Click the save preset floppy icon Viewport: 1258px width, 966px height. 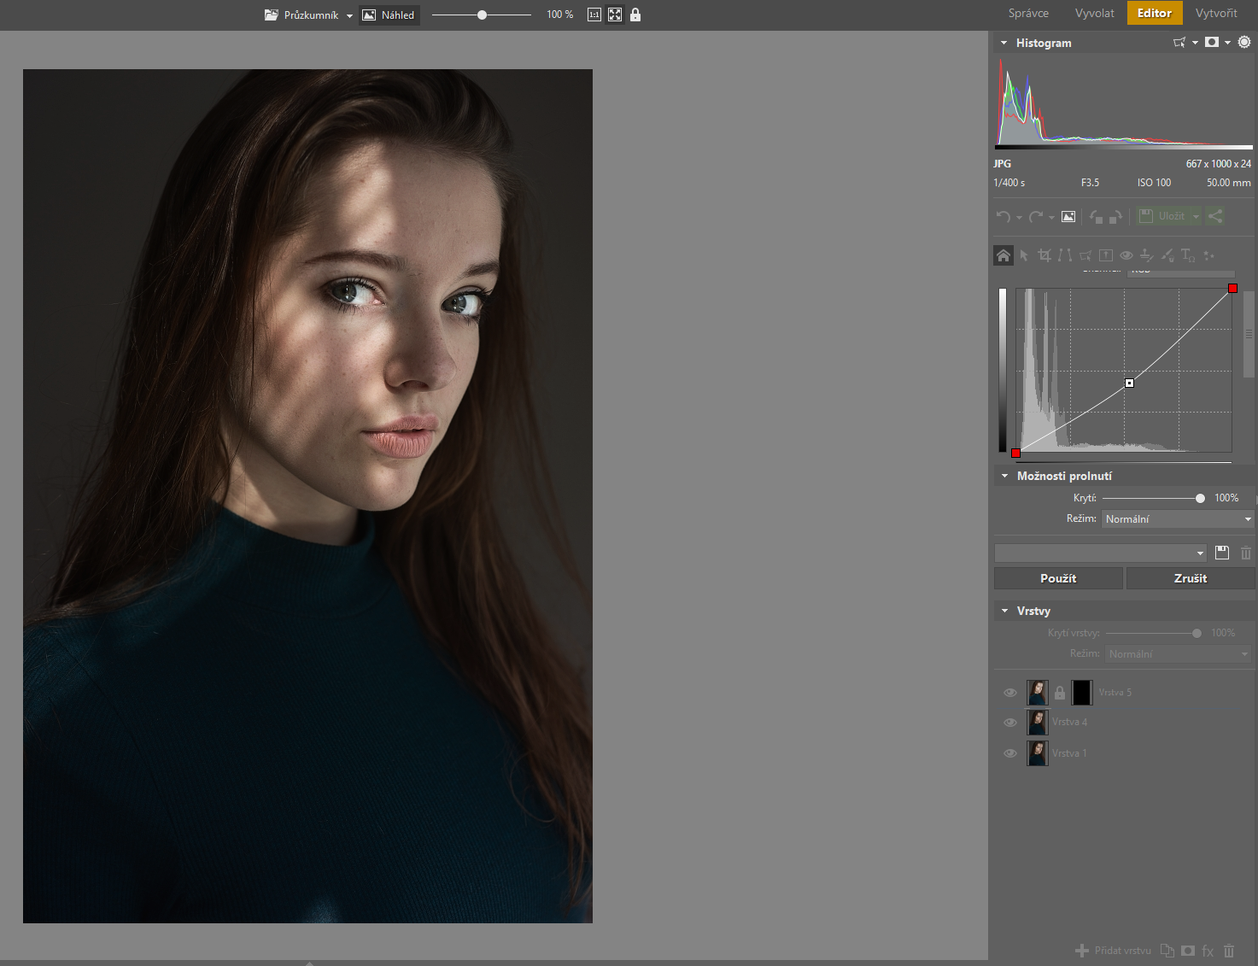click(x=1222, y=553)
